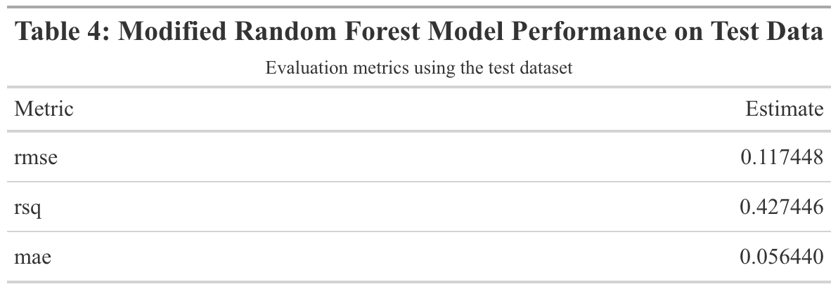
Task: Click the 0.056440 estimate value
Action: tap(782, 257)
